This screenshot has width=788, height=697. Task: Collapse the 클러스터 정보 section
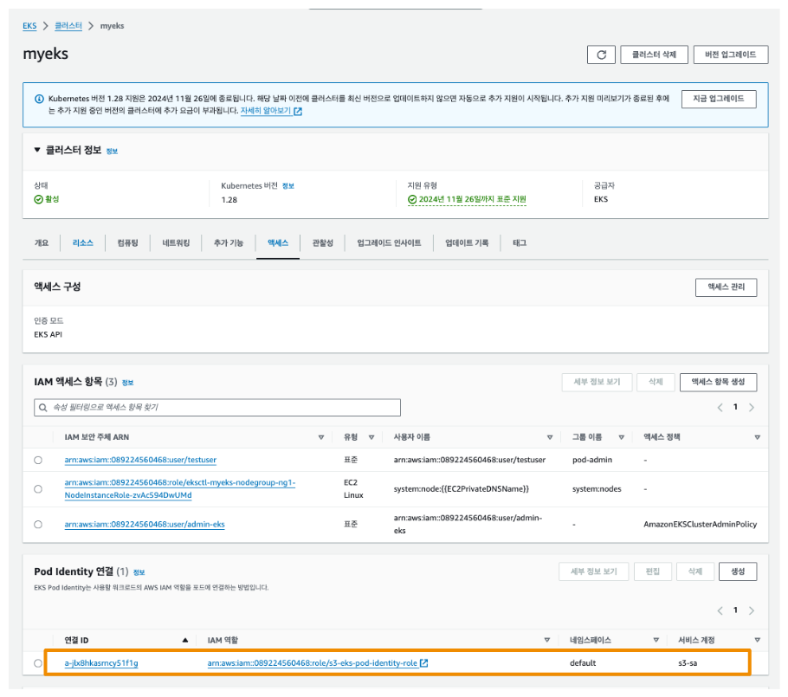click(37, 150)
